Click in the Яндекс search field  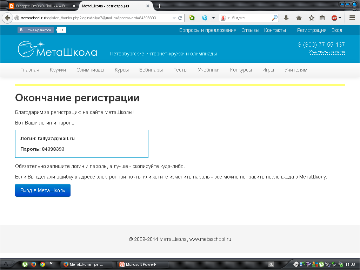251,18
